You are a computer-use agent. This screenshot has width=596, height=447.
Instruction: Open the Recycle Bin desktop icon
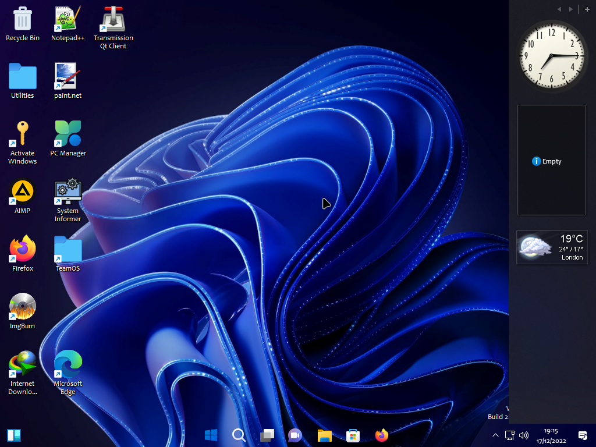23,20
